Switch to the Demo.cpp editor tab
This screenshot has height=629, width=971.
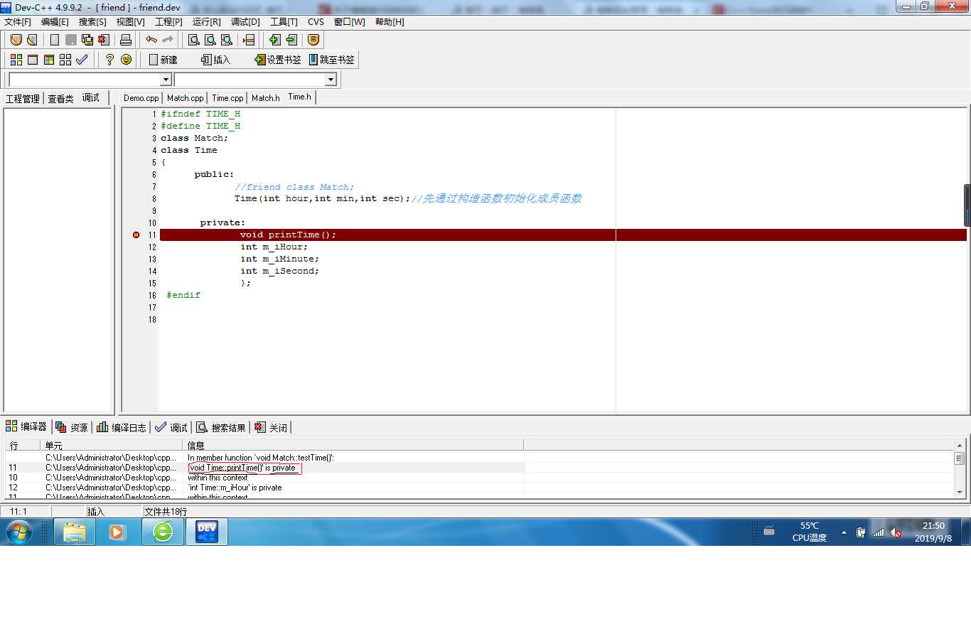point(141,98)
